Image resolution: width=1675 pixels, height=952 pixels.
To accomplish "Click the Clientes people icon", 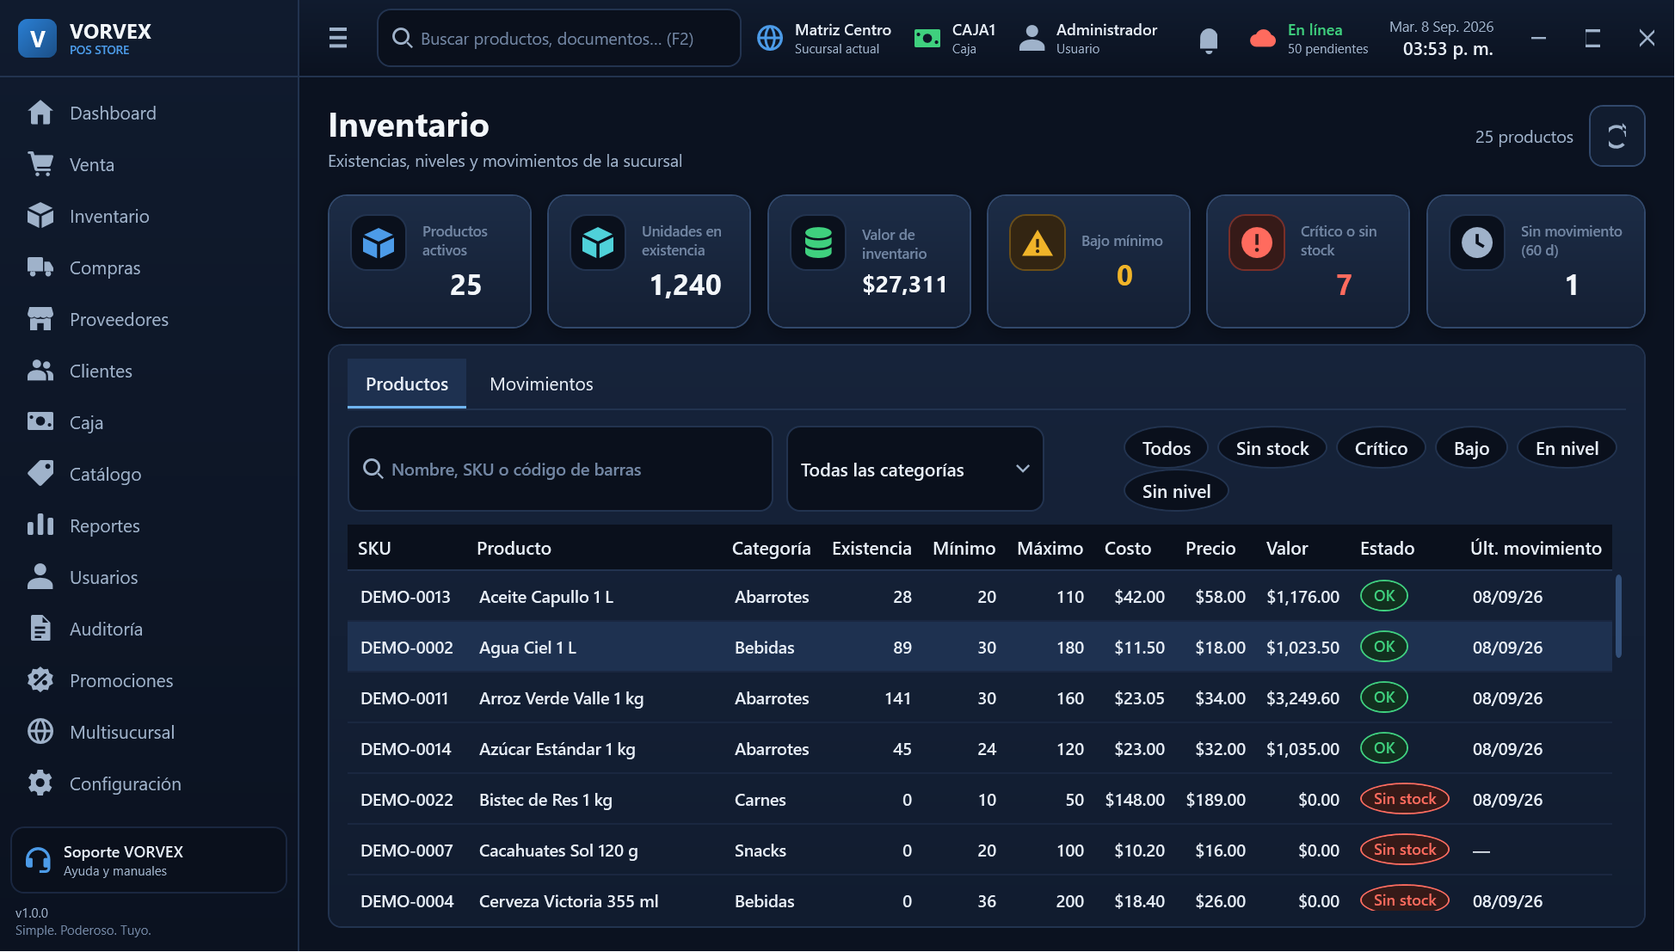I will pos(40,371).
